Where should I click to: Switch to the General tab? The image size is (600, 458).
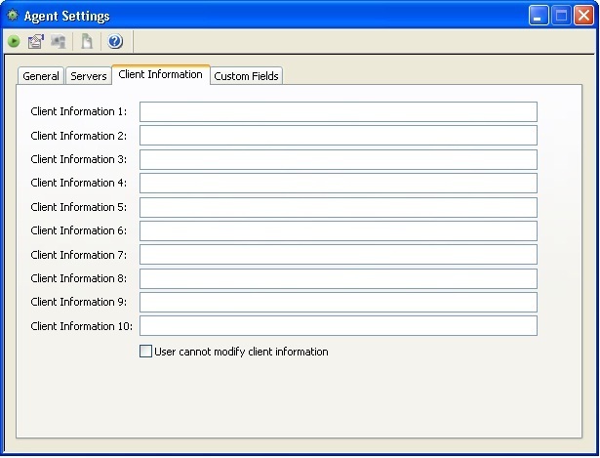pos(41,76)
